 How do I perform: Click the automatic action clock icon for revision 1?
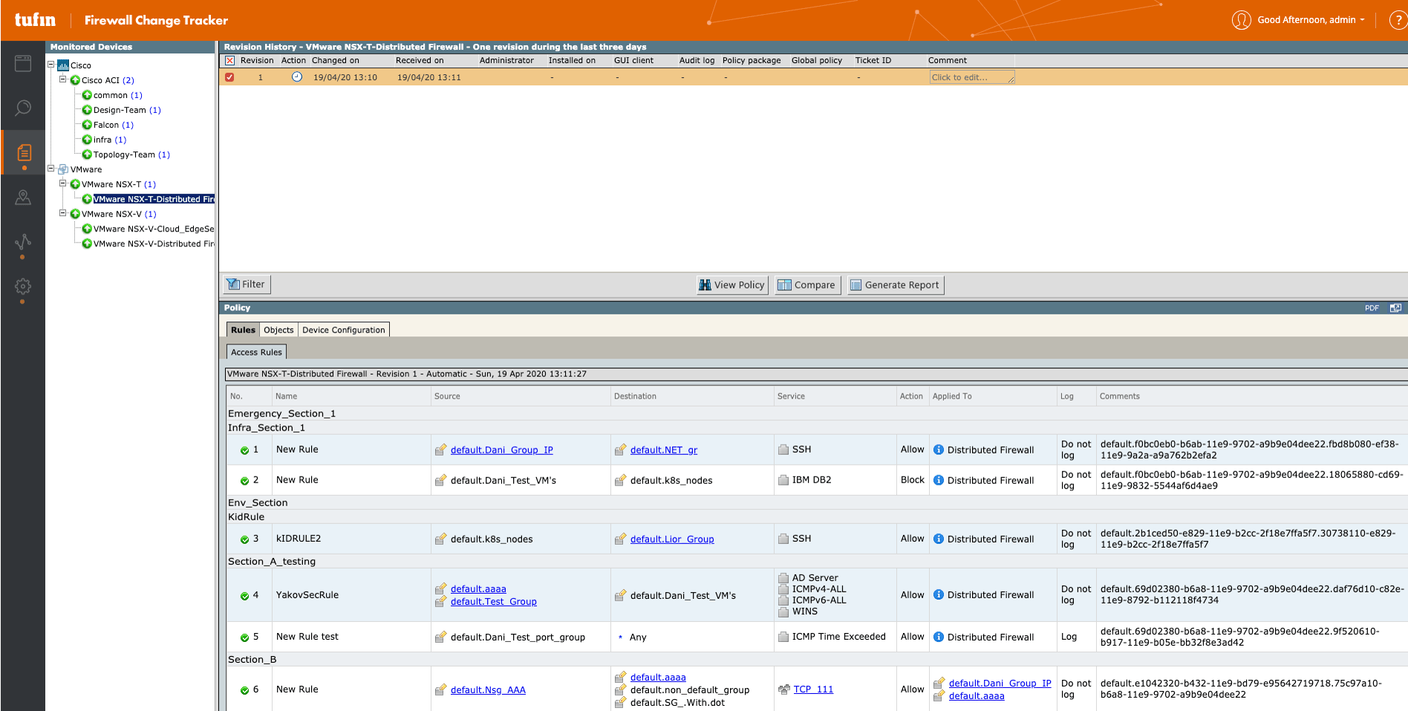coord(297,77)
